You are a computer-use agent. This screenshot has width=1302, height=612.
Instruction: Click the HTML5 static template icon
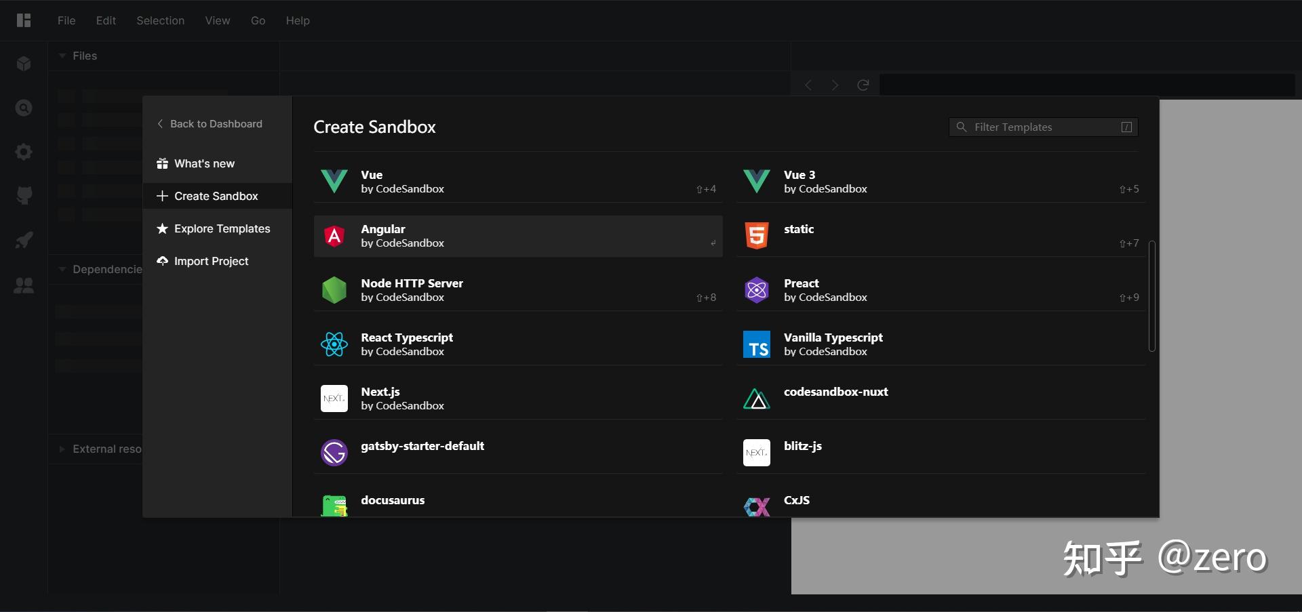pyautogui.click(x=757, y=236)
